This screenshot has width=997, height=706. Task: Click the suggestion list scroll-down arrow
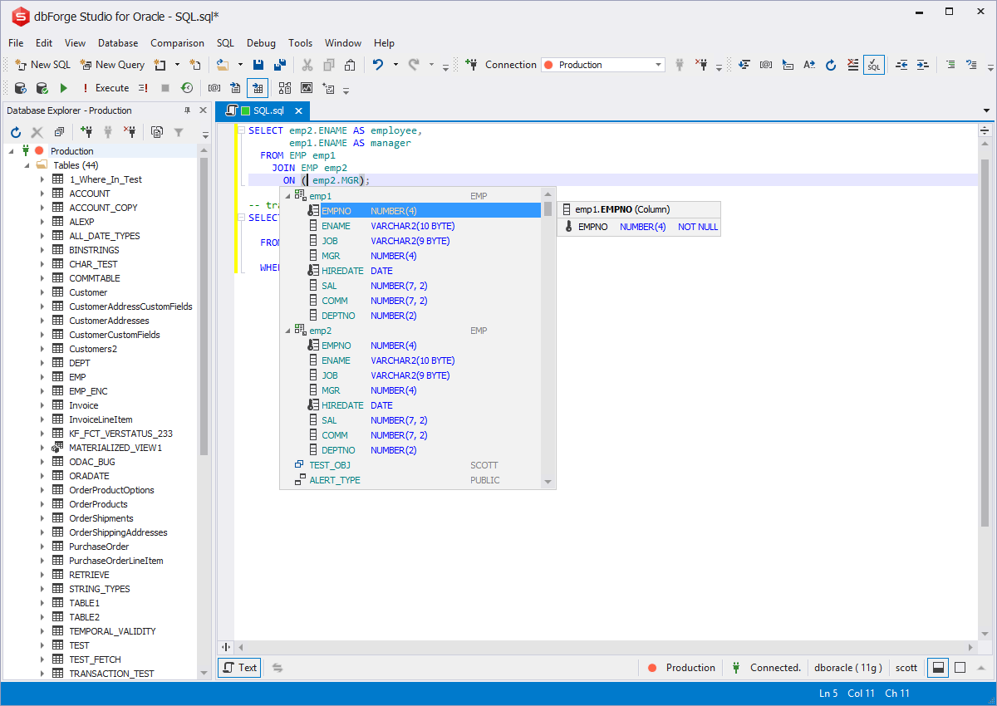click(548, 481)
